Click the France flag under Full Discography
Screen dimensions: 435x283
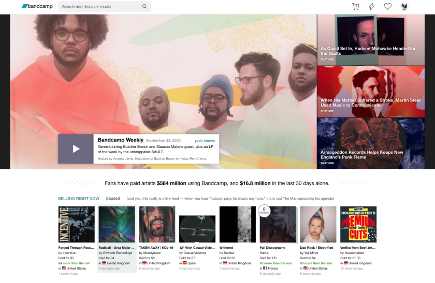[x=265, y=268]
